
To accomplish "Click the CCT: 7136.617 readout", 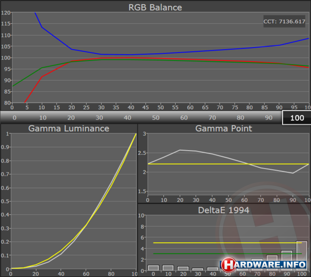I will [x=284, y=21].
